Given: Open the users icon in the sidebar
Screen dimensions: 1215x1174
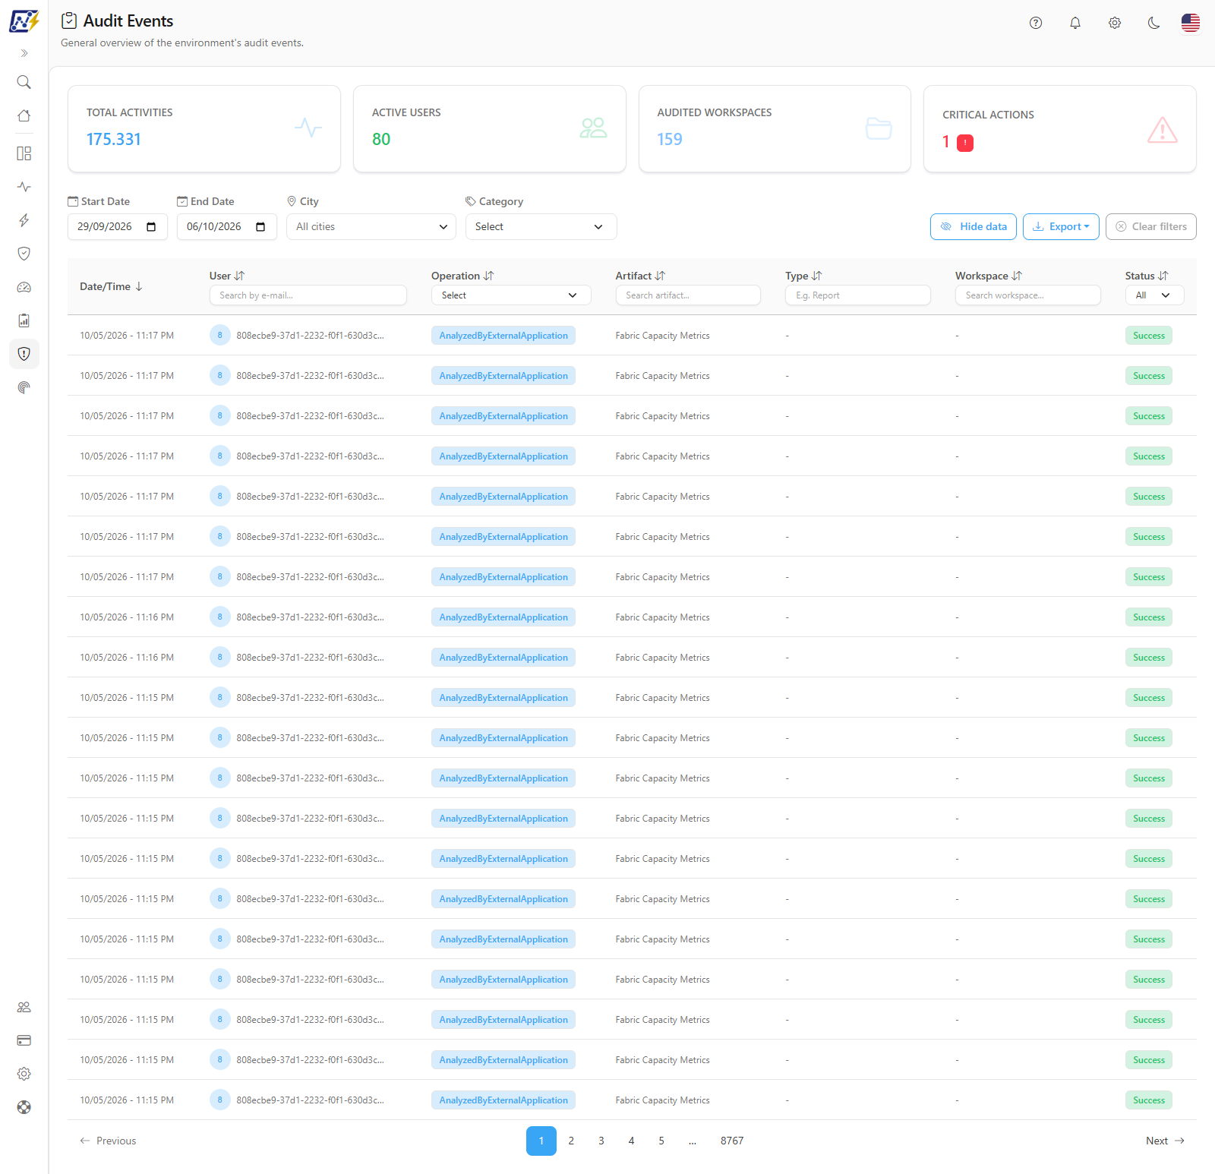Looking at the screenshot, I should [24, 1007].
